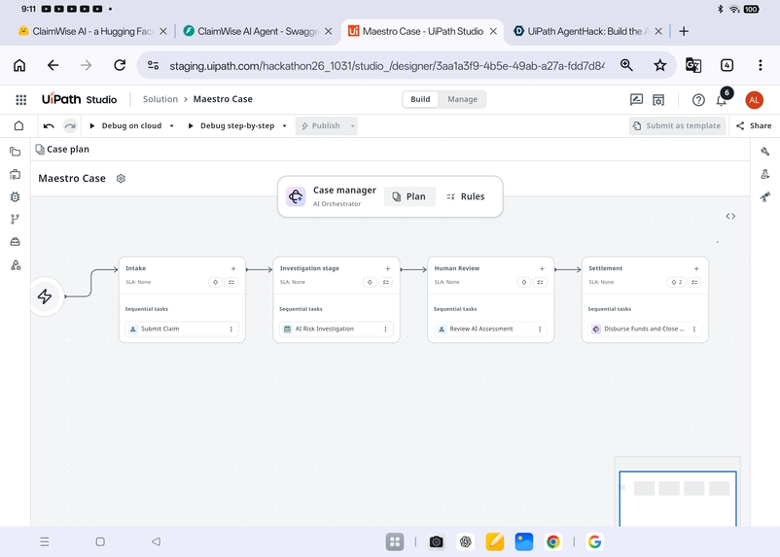Switch to Build mode
This screenshot has height=557, width=780.
pos(420,99)
